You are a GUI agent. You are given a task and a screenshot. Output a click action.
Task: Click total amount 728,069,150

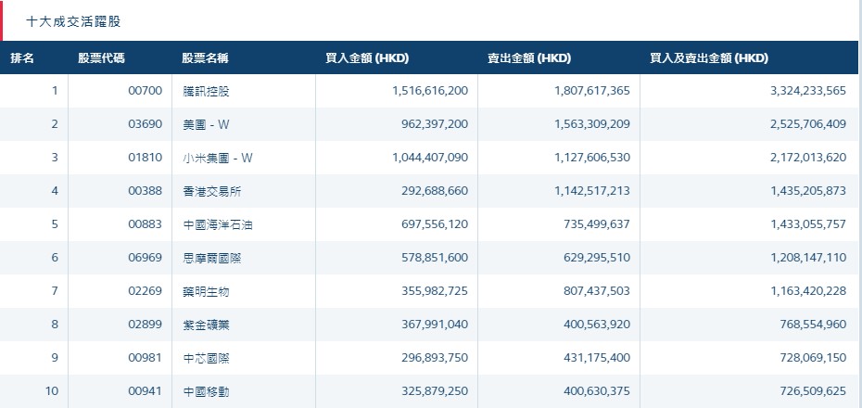click(813, 358)
